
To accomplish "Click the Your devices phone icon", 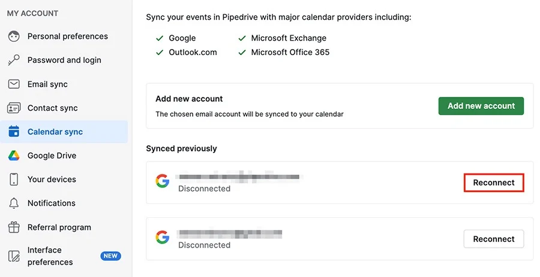I will pos(14,179).
